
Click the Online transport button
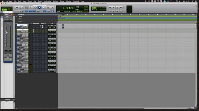[x=110, y=8]
